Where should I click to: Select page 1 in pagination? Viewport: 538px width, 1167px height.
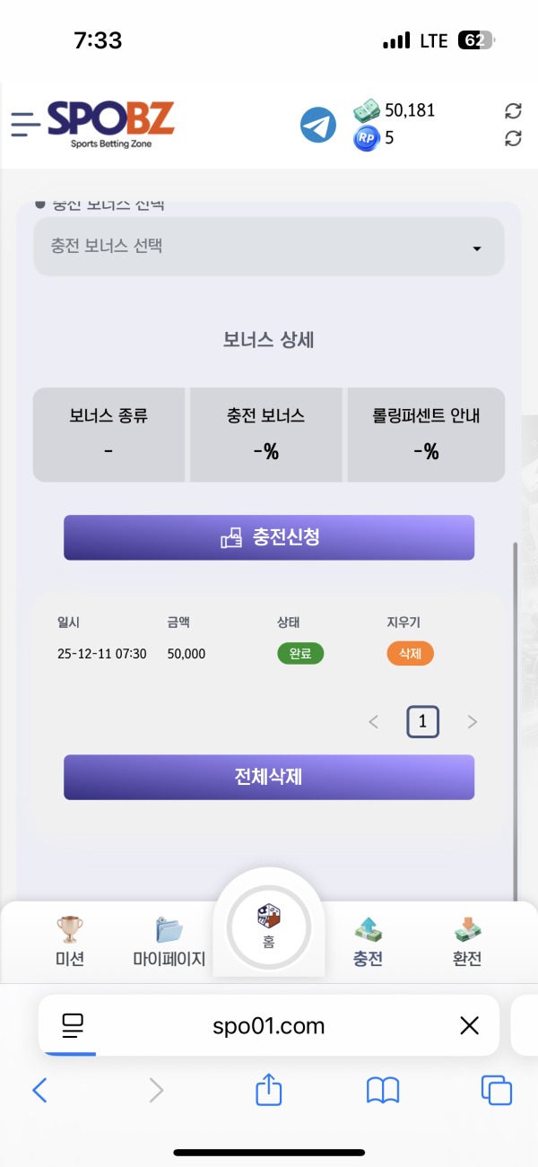422,721
